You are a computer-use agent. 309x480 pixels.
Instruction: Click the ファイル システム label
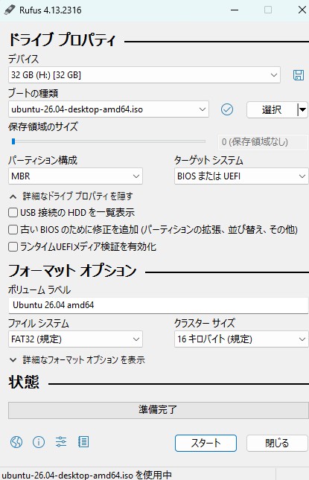pos(39,323)
